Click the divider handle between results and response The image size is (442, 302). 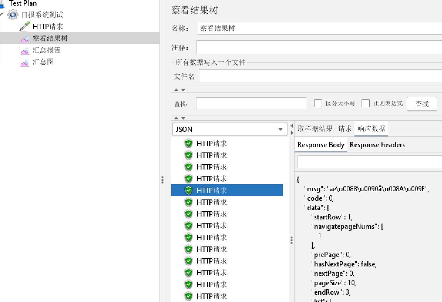291,240
